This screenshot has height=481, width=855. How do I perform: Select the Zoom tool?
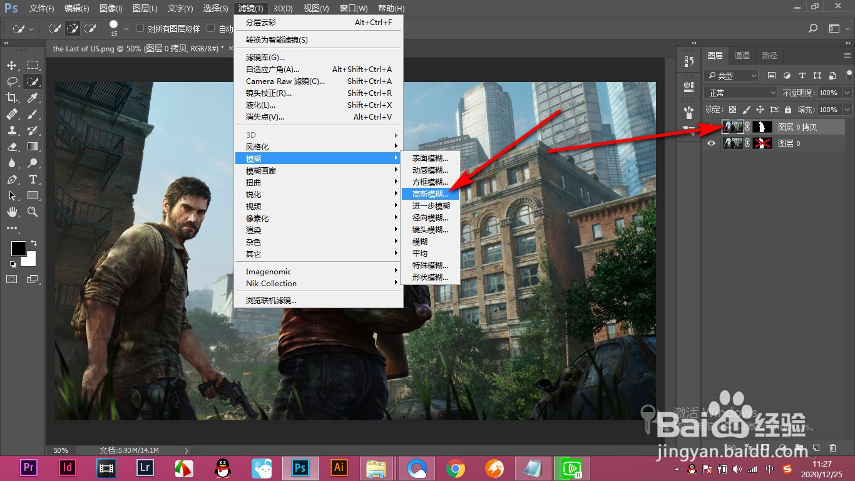(33, 212)
